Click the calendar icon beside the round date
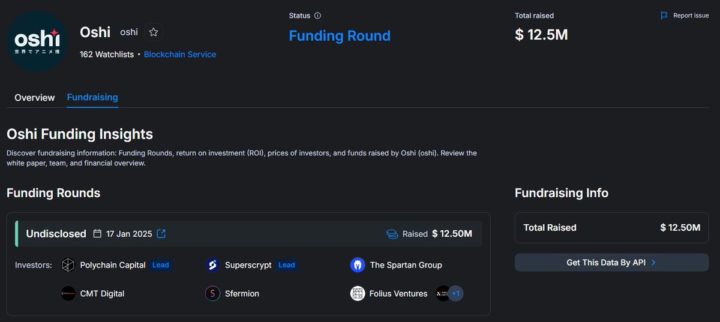The width and height of the screenshot is (720, 322). coord(97,234)
